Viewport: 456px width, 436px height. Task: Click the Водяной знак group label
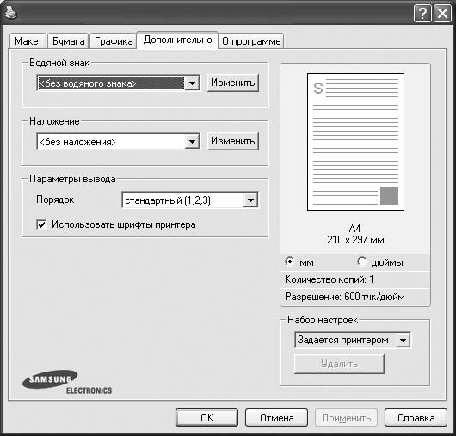[x=59, y=63]
